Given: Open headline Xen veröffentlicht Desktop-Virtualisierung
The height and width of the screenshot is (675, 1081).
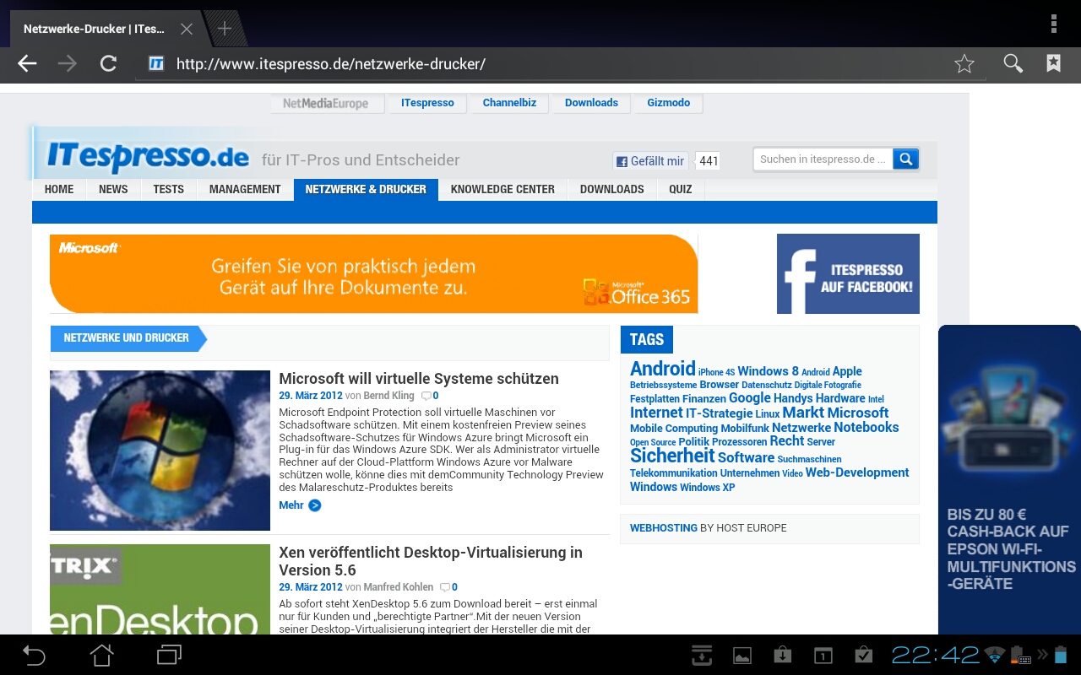Looking at the screenshot, I should click(x=431, y=561).
